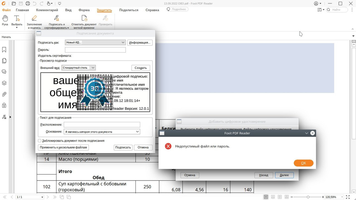Image resolution: width=356 pixels, height=200 pixels.
Task: Open the Layers panel icon in sidebar
Action: 4,83
